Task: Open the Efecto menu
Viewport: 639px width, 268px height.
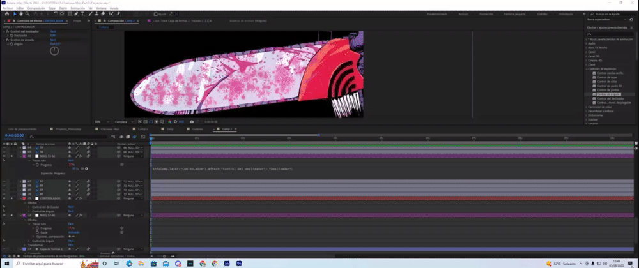Action: click(63, 8)
